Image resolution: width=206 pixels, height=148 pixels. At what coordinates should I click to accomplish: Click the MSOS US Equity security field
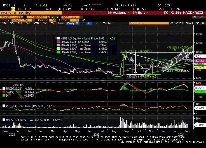point(31,13)
